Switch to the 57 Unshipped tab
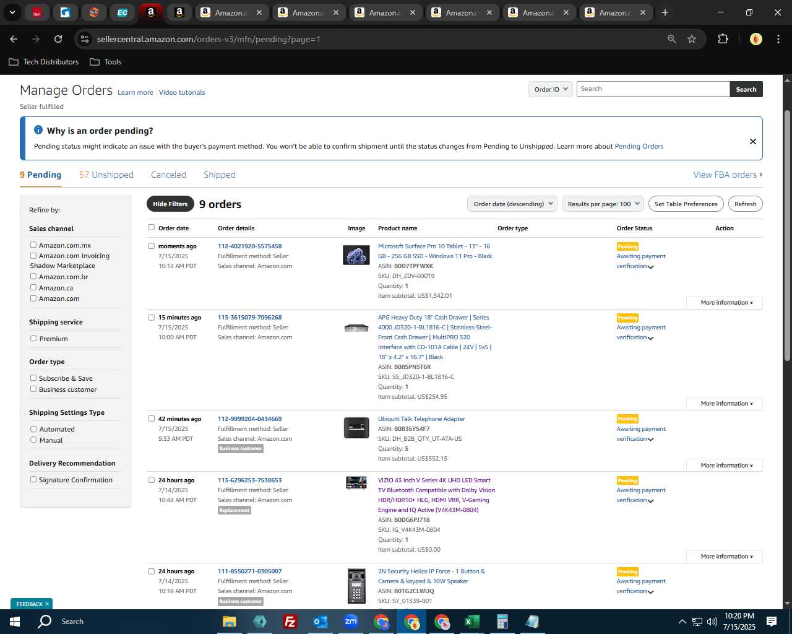Screen dimensions: 792x634 pyautogui.click(x=106, y=175)
